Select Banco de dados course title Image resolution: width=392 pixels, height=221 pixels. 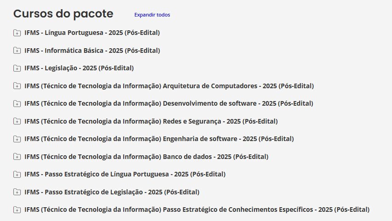point(146,157)
